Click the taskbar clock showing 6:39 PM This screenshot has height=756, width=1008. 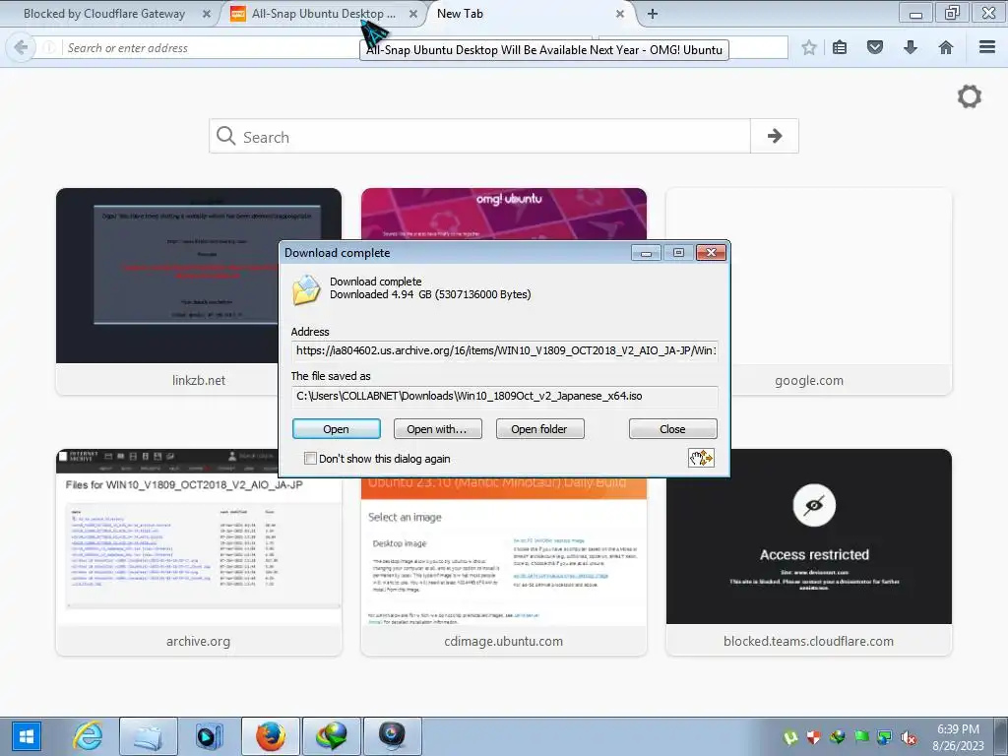958,736
